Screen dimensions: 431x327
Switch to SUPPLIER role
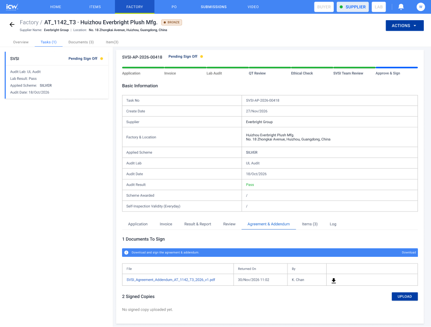tap(353, 7)
